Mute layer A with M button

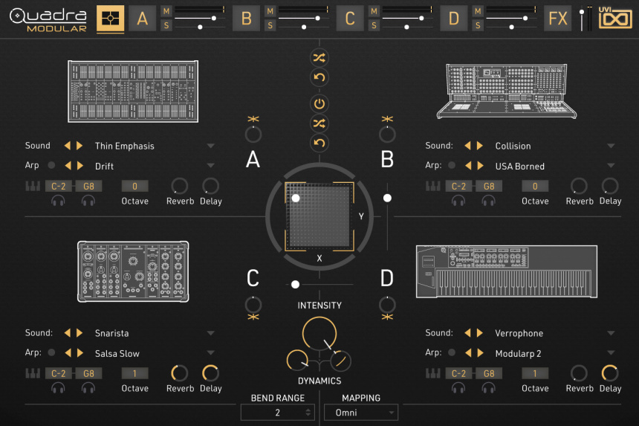[x=166, y=11]
